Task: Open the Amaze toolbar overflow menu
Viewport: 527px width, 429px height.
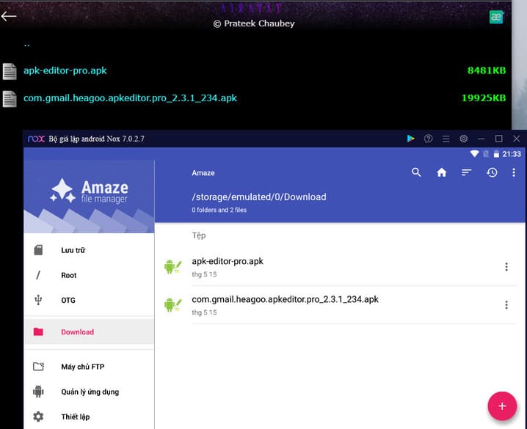Action: pyautogui.click(x=514, y=172)
